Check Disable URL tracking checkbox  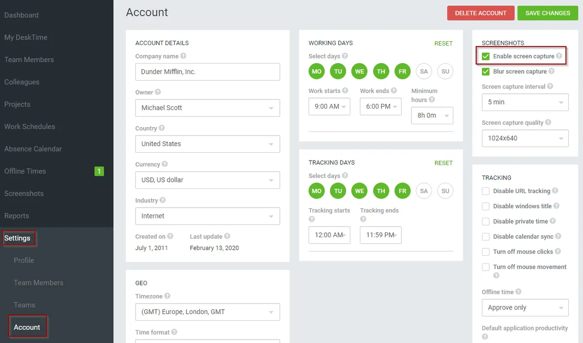486,191
